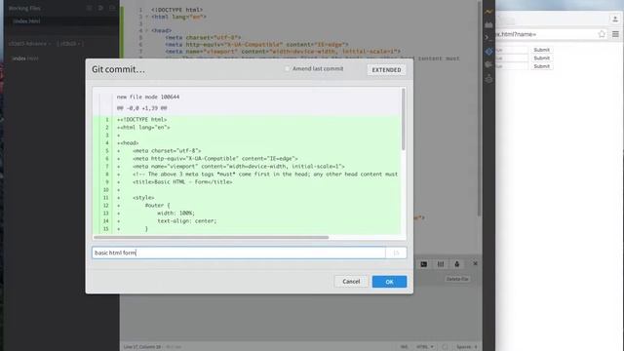Click the third text field in browser form
Viewport: 624px width, 351px height.
[511, 66]
